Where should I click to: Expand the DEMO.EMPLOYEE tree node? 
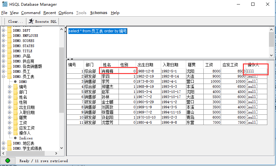[3, 36]
